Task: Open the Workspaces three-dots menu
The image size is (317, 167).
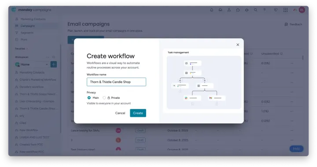Action: (x=47, y=57)
